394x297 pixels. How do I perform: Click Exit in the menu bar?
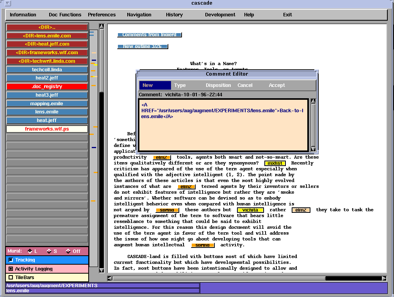(x=287, y=15)
